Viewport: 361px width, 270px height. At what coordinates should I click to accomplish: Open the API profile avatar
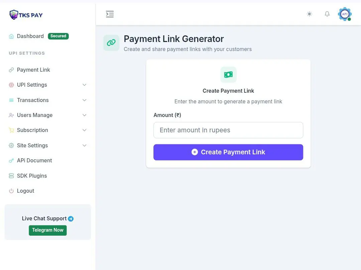click(345, 14)
